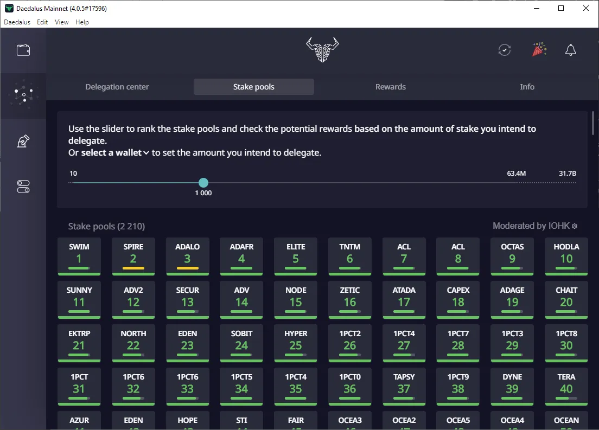Open the SUNNY pool ranked 11
The width and height of the screenshot is (599, 430).
coord(79,300)
